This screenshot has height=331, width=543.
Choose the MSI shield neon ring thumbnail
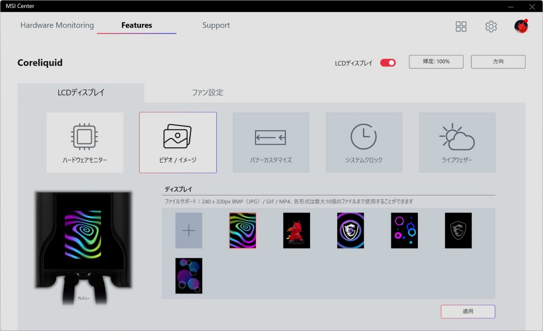coord(351,230)
